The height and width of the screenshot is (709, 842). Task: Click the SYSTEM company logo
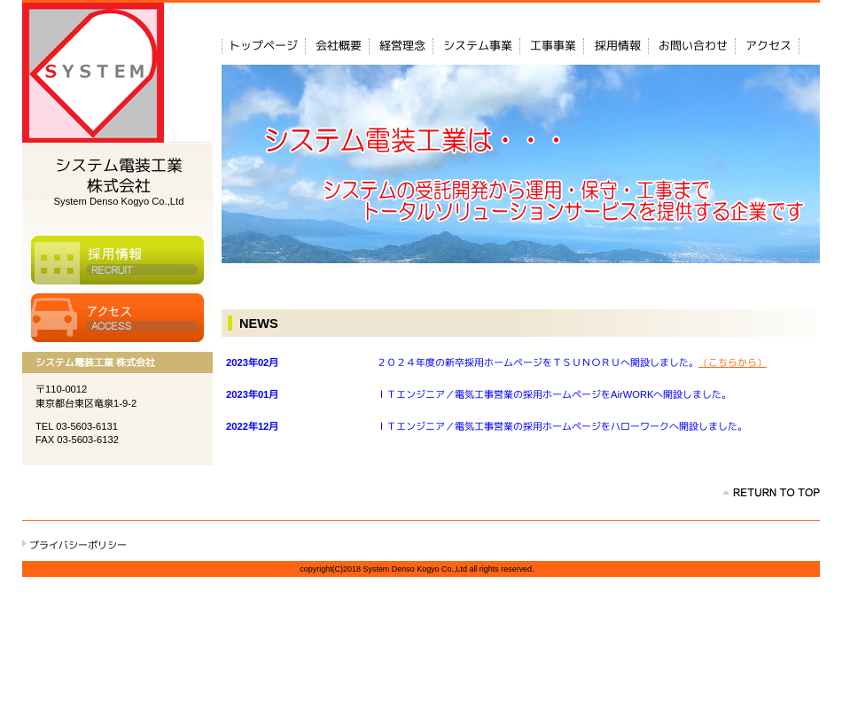pos(93,72)
